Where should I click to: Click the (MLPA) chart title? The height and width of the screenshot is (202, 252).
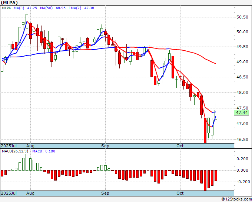coord(9,3)
